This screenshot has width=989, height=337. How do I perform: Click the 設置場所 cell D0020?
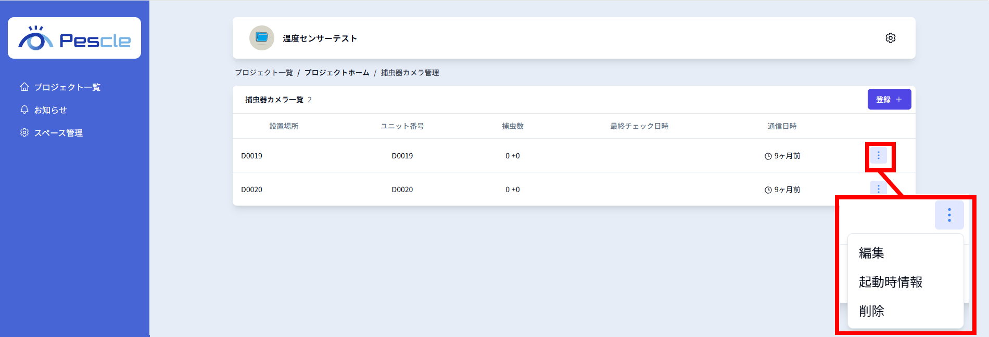(x=251, y=190)
